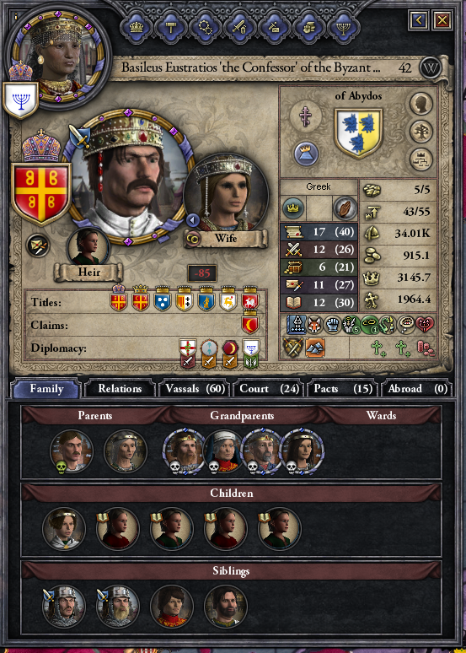466x653 pixels.
Task: Open the Vassals (60) tab
Action: 196,389
